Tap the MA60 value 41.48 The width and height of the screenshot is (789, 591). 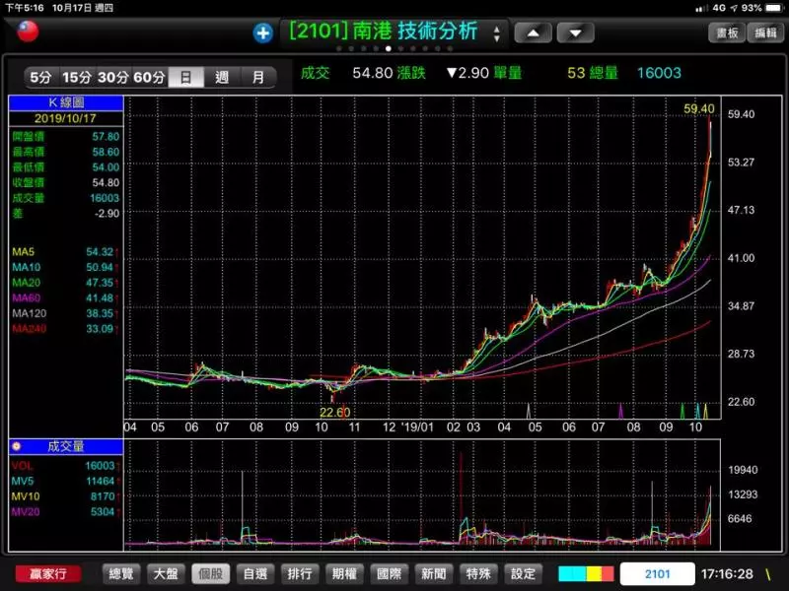(100, 298)
